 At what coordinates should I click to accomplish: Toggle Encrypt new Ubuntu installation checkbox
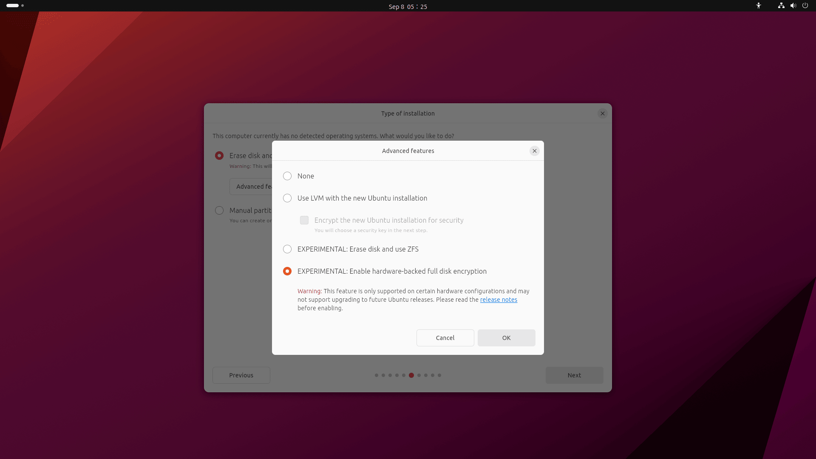(x=304, y=220)
